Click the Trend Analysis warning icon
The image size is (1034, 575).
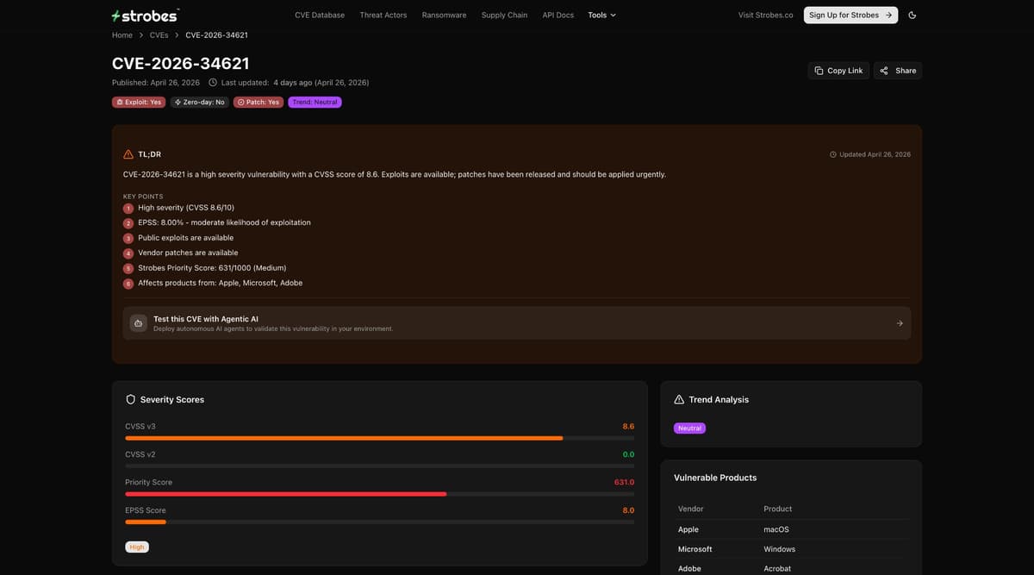679,399
